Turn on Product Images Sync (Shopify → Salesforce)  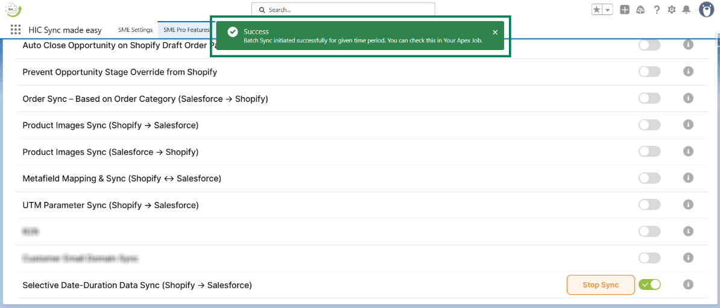[x=649, y=125]
